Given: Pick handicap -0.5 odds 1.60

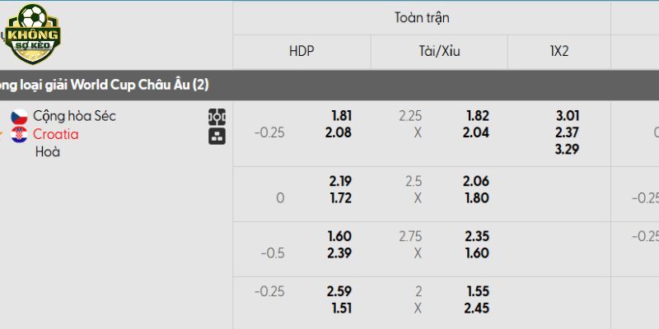Looking at the screenshot, I should pyautogui.click(x=340, y=237).
